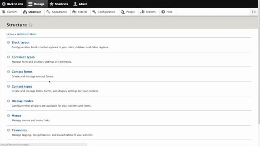Open the admin account menu
Screen dimensions: 260x146
point(80,4)
